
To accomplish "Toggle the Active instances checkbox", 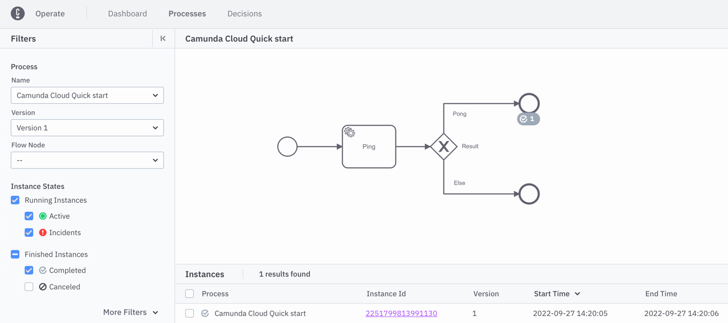I will point(29,216).
